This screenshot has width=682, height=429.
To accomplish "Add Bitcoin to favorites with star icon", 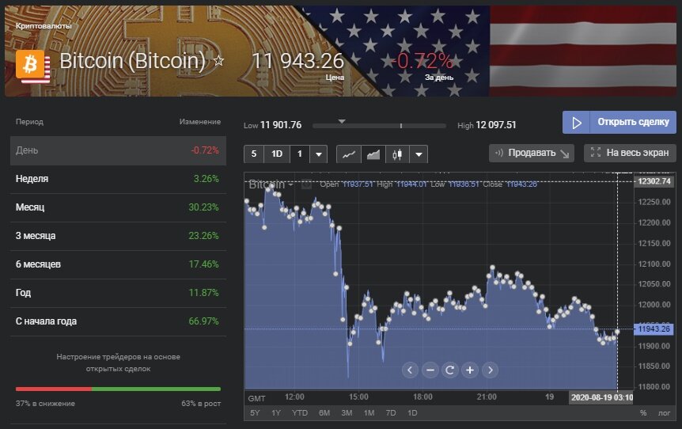I will [x=219, y=61].
